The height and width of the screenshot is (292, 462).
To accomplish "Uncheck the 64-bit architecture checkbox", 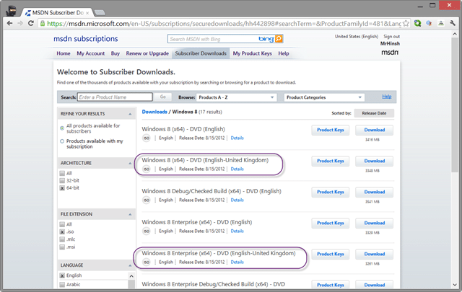I will (62, 187).
